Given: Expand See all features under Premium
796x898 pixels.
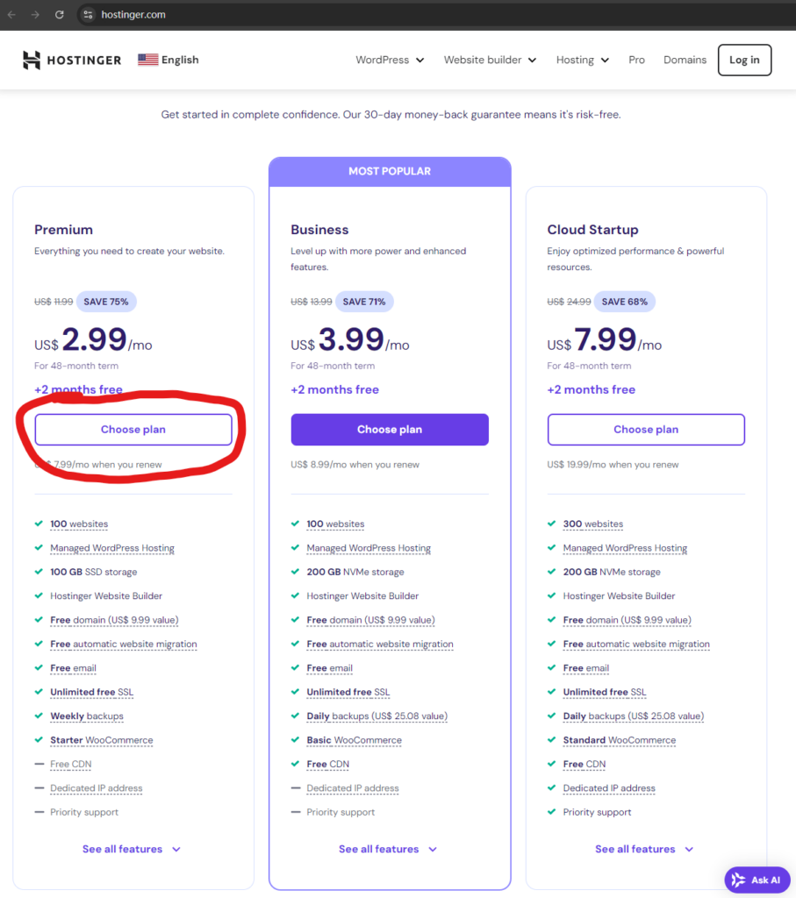Looking at the screenshot, I should pyautogui.click(x=132, y=849).
